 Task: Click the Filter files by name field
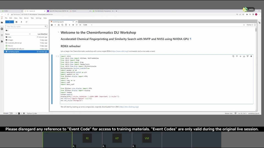pos(26,27)
